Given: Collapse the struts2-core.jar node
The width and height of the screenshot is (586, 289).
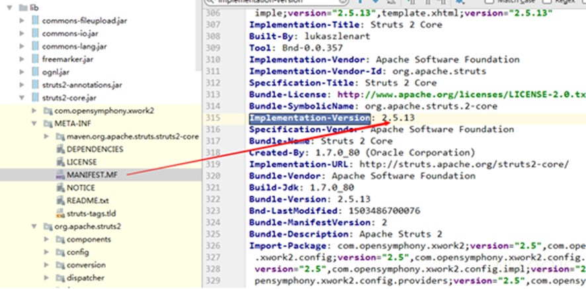Looking at the screenshot, I should [23, 98].
